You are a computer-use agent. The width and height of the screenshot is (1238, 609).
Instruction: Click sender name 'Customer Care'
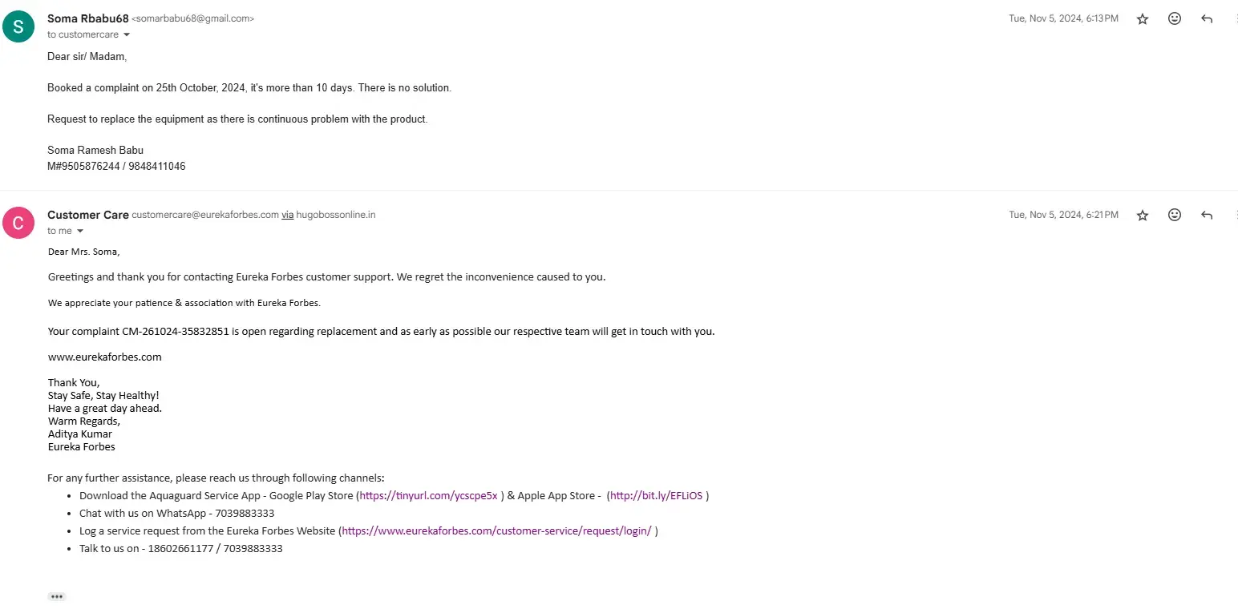pos(88,215)
